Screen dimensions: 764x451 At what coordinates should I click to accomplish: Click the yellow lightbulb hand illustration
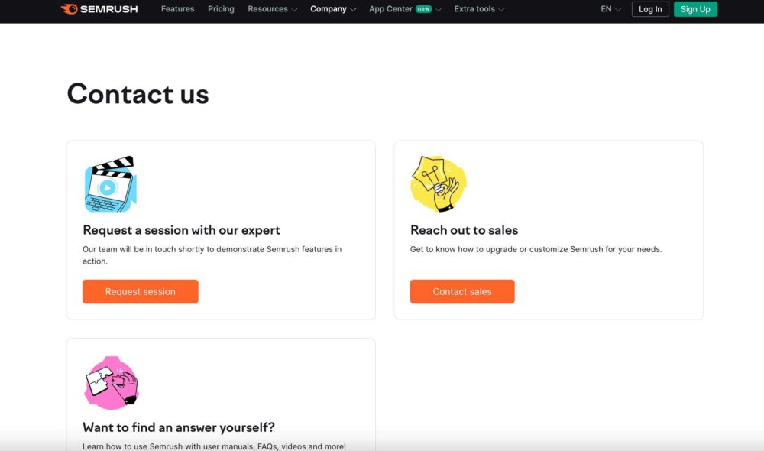[438, 184]
